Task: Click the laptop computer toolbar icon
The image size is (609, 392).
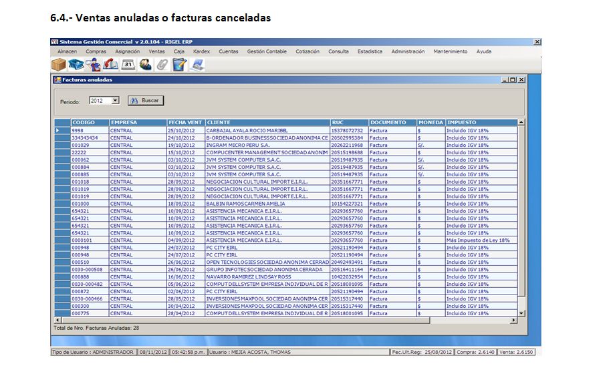Action: pyautogui.click(x=197, y=65)
